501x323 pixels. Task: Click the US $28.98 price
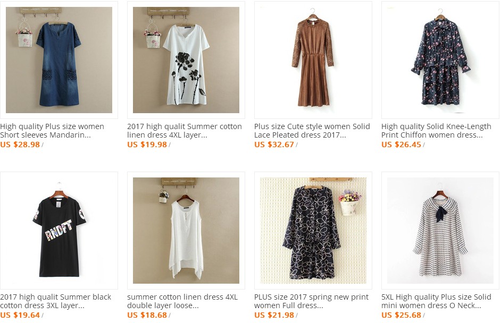point(20,144)
